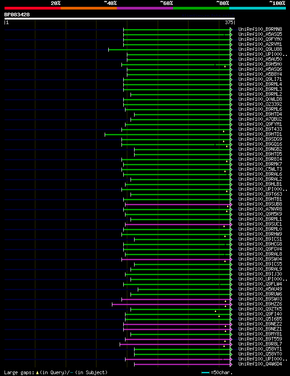Viewport: 290px width, 376px height.
Task: Click the green alignment bar for UniRef100_Q9LU88
Action: (x=169, y=49)
